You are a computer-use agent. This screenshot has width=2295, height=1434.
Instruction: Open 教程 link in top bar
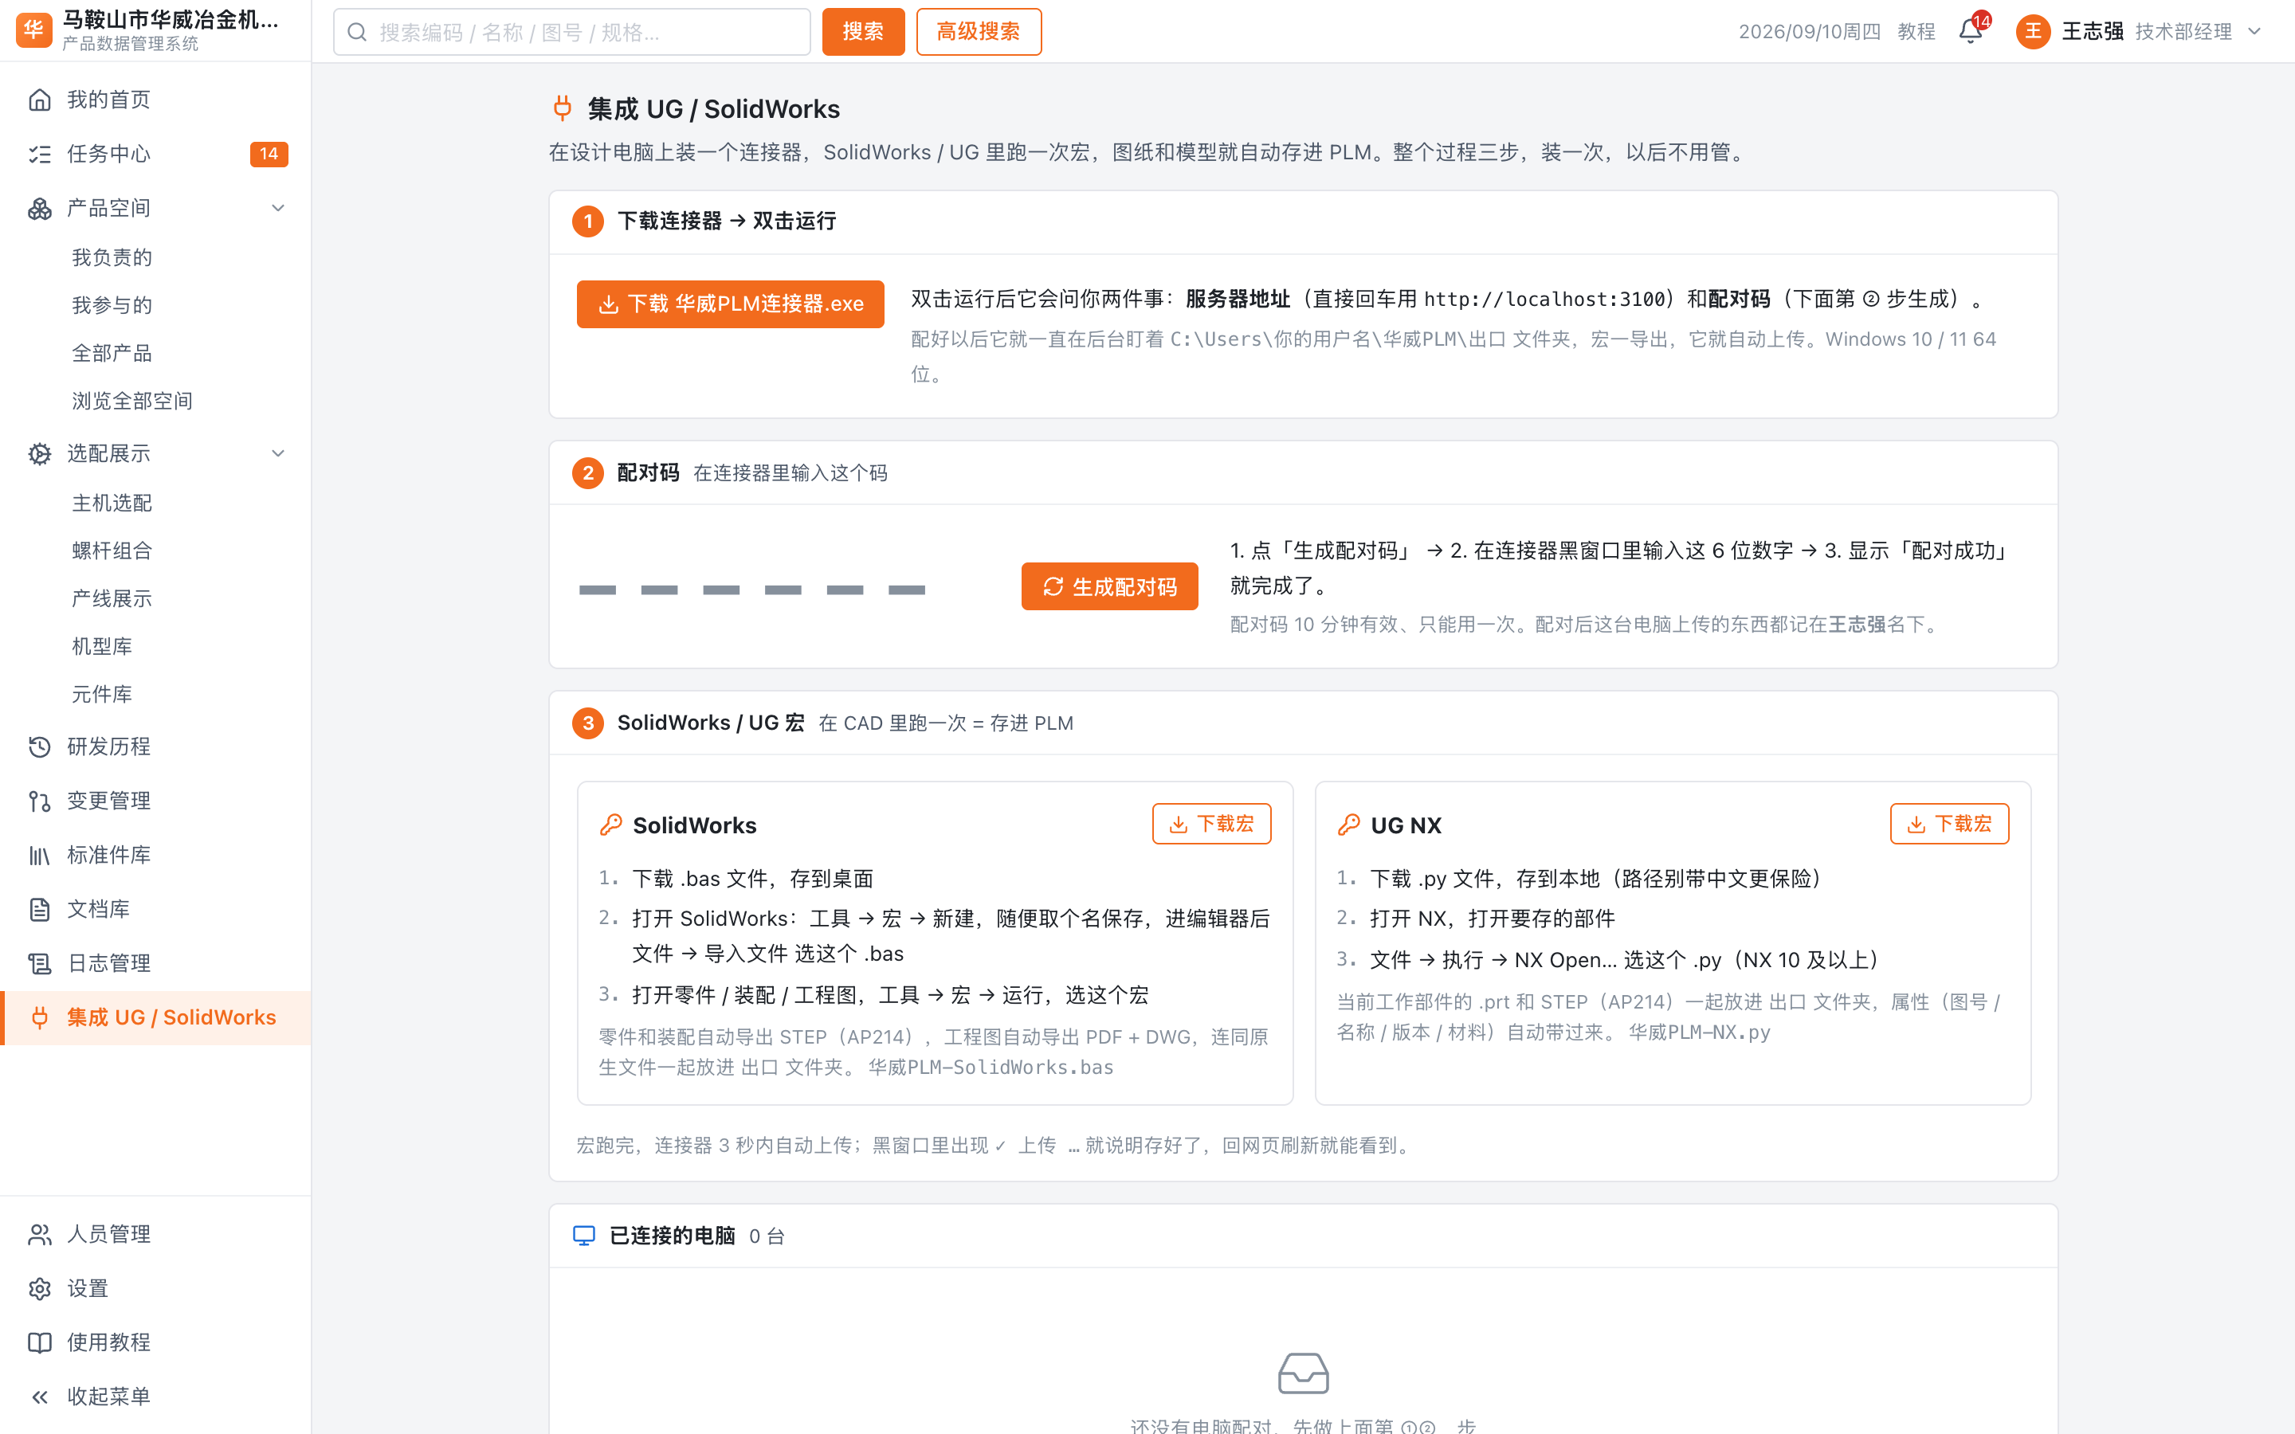click(1916, 31)
